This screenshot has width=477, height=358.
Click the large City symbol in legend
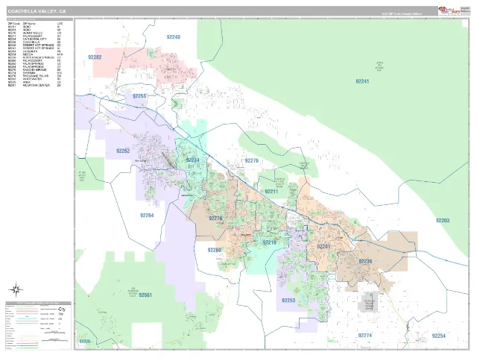point(62,309)
